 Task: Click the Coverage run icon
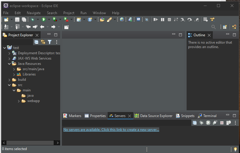coord(55,19)
